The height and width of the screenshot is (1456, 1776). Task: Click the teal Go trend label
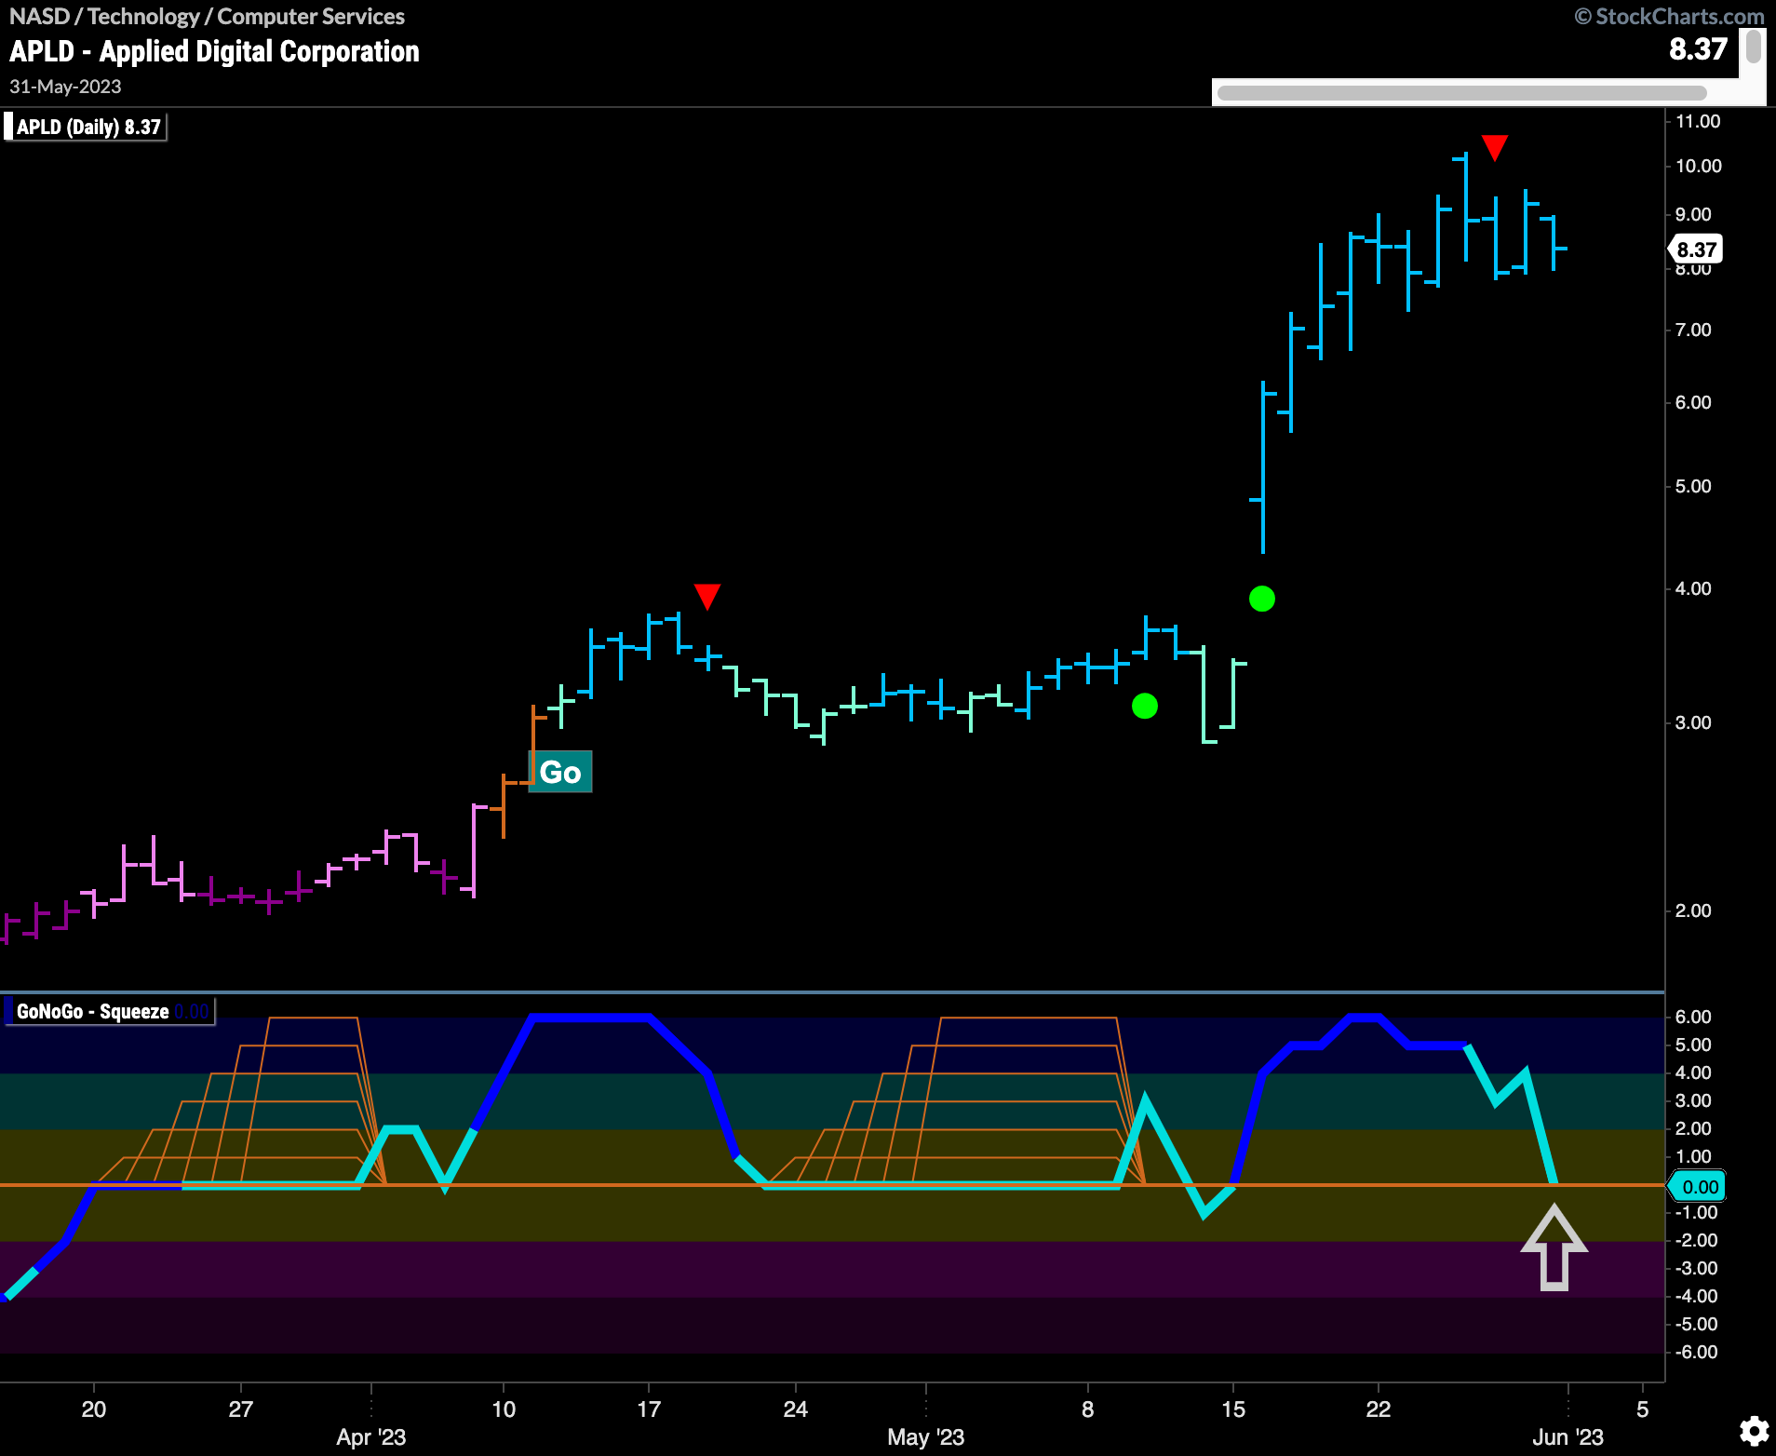560,772
